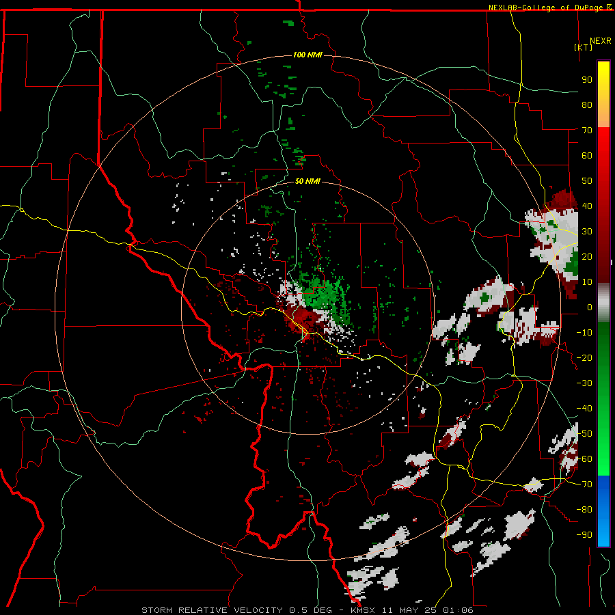Click the 11 MAY 25 date text
This screenshot has height=615, width=615.
click(x=410, y=610)
